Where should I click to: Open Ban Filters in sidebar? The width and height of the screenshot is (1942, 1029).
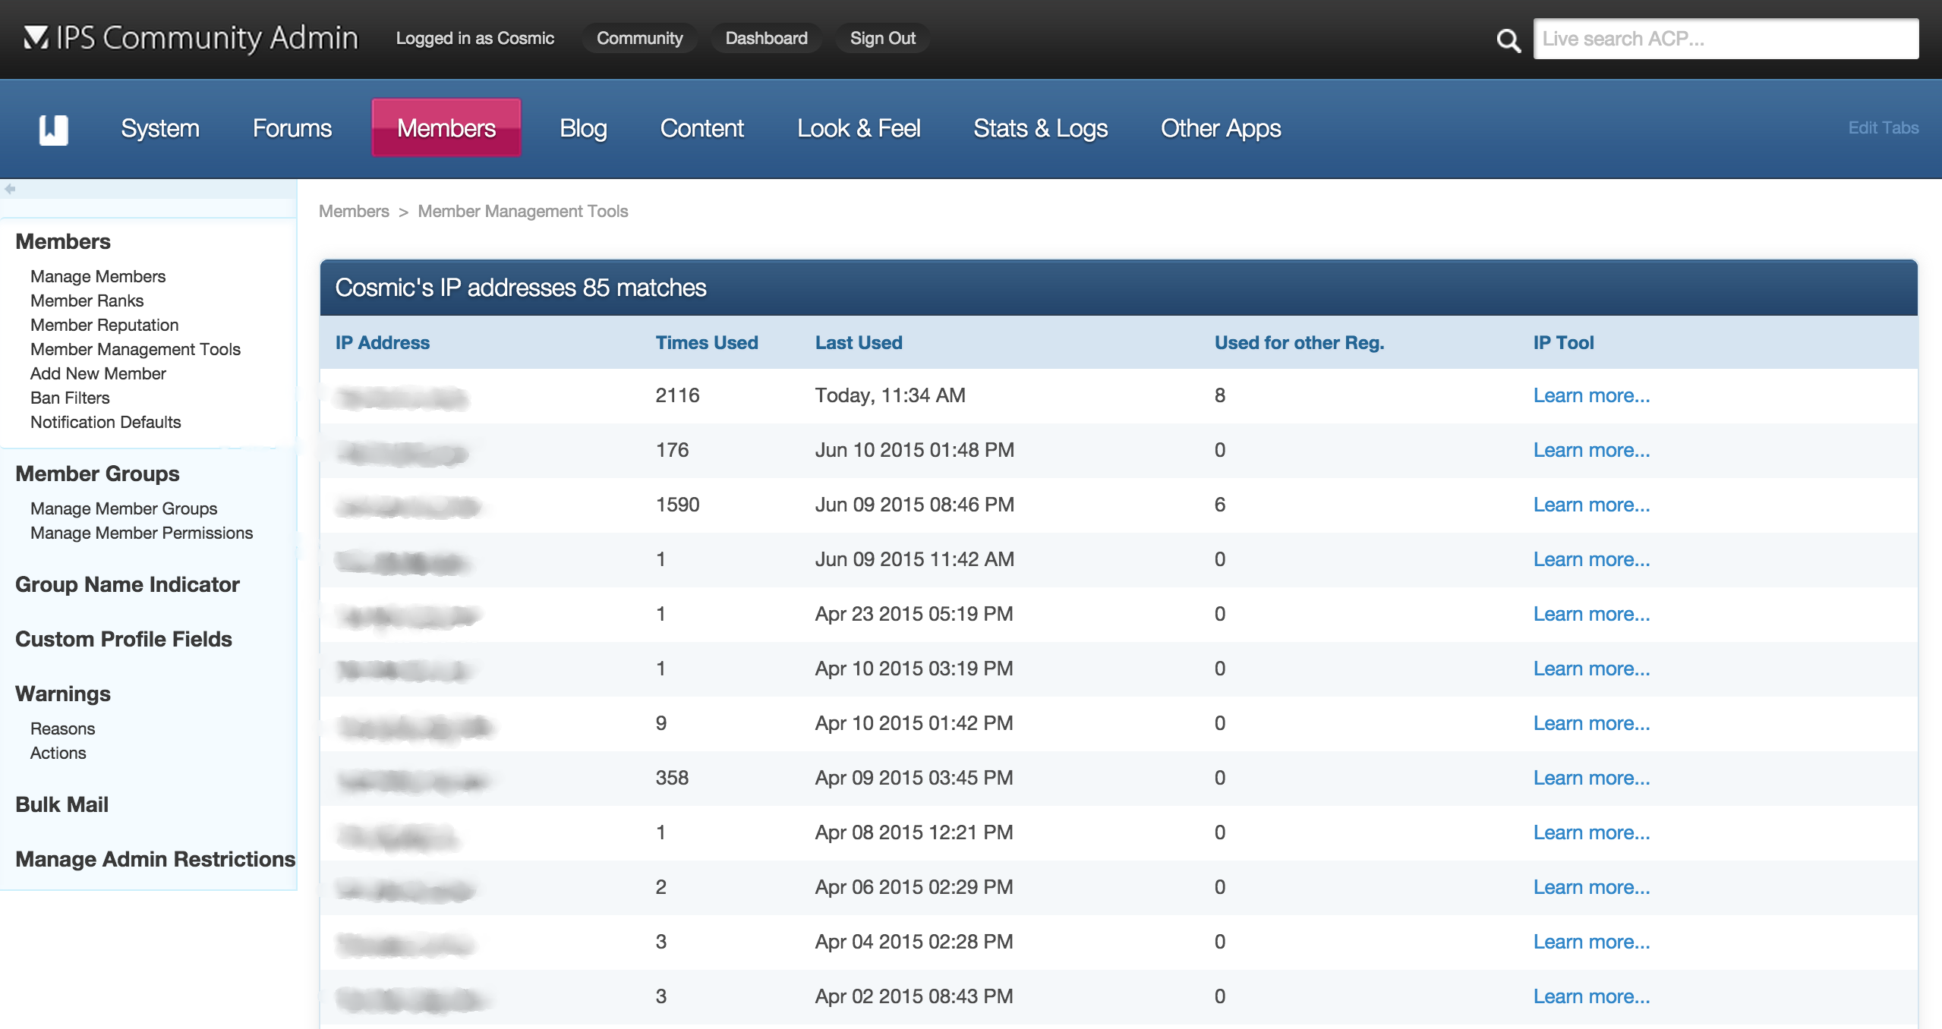[x=70, y=398]
